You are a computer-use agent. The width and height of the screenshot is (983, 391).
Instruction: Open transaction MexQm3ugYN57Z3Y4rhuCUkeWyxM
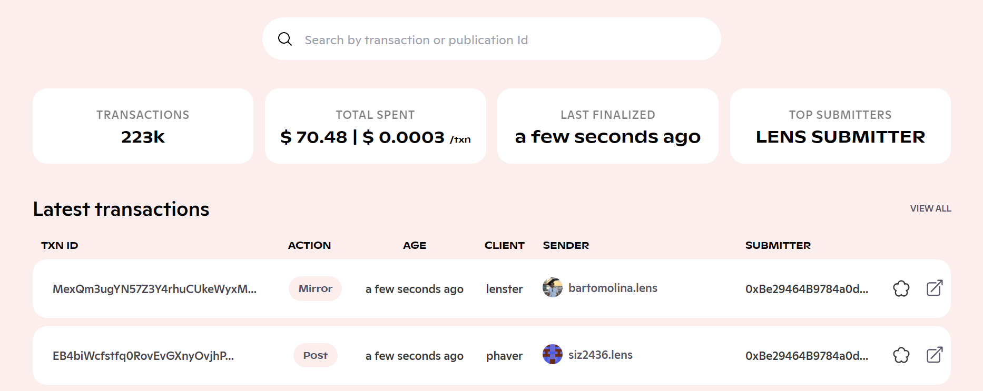click(154, 289)
